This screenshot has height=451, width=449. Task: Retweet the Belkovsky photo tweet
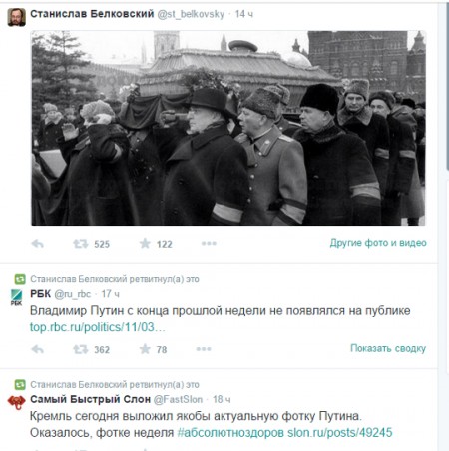click(x=81, y=244)
